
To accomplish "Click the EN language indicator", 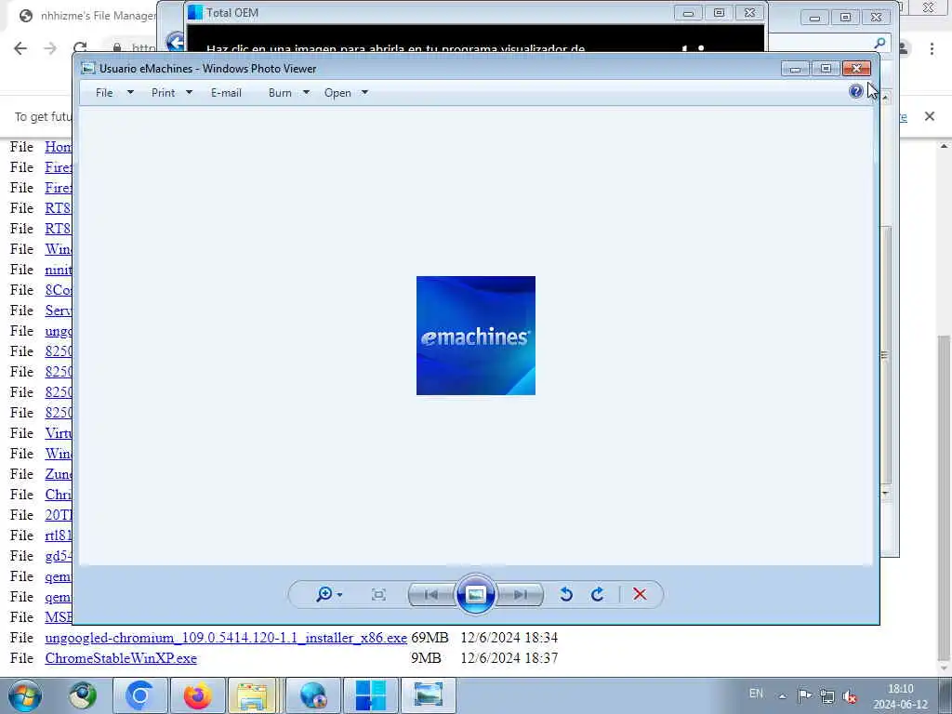I will 756,694.
